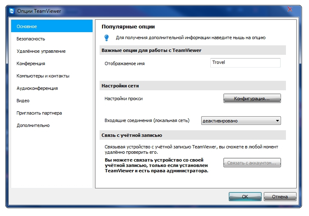Click bold text about права администратора

point(156,165)
